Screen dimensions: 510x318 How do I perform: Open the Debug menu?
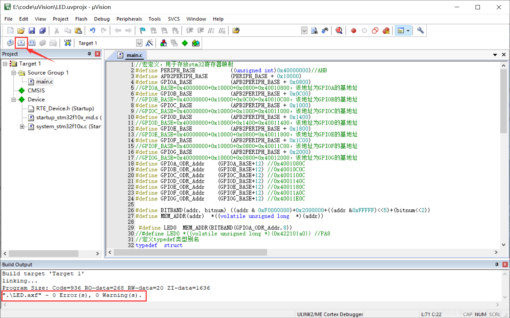click(x=102, y=19)
